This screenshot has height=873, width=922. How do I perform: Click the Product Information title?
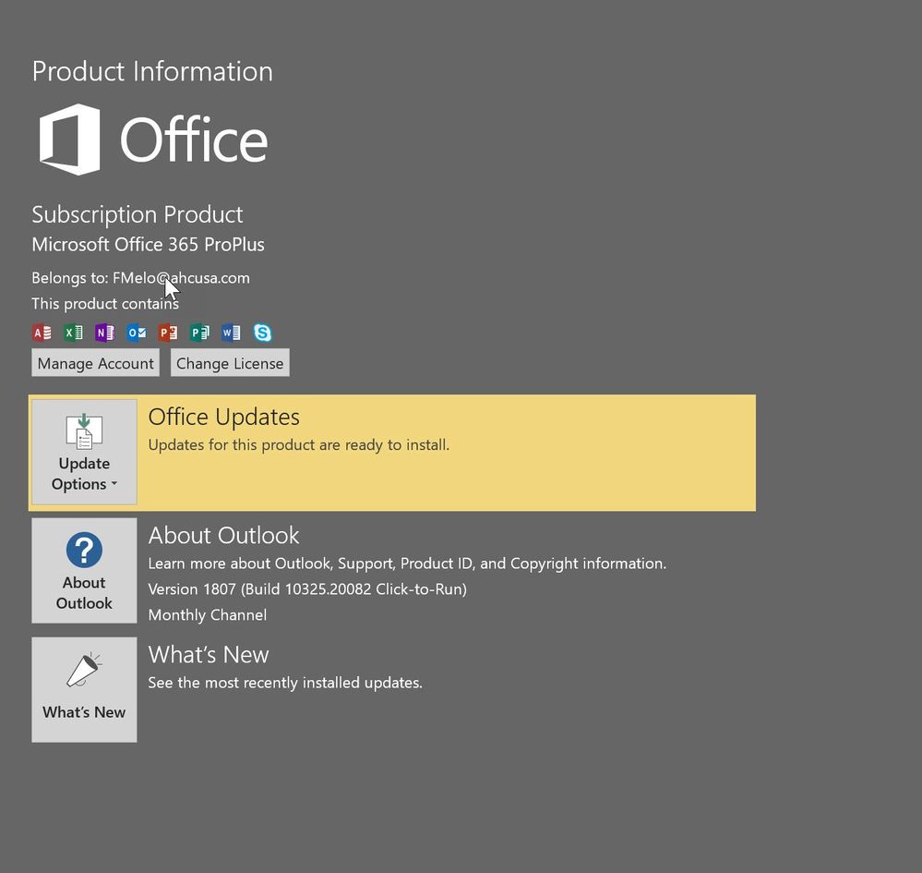(152, 71)
